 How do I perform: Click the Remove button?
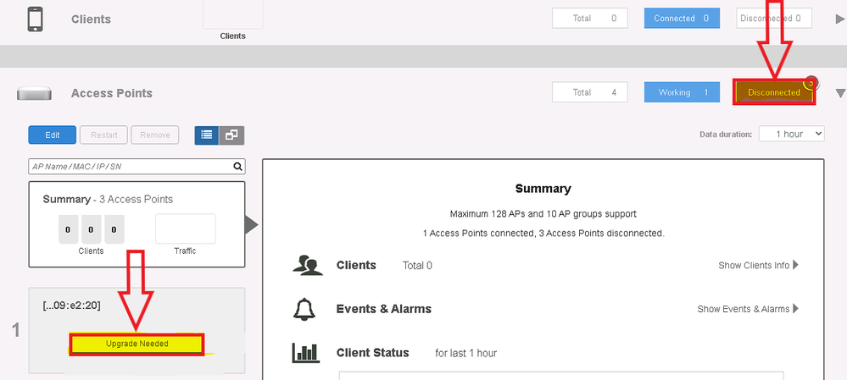154,135
